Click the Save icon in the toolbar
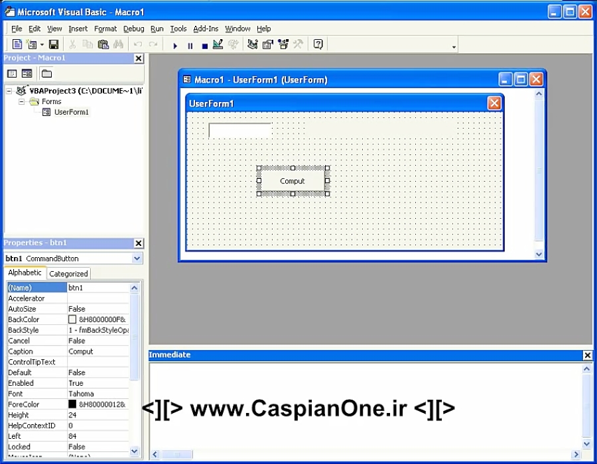 pos(53,44)
